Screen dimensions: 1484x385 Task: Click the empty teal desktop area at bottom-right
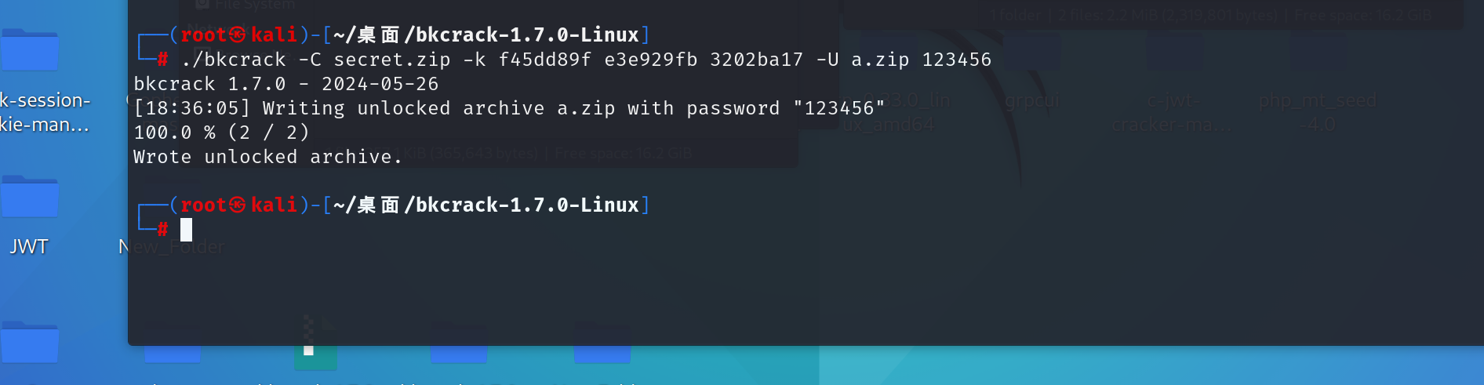1137,367
